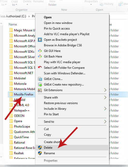The image size is (128, 167).
Task: Click GitExt Clone database icon
Action: pos(40,79)
